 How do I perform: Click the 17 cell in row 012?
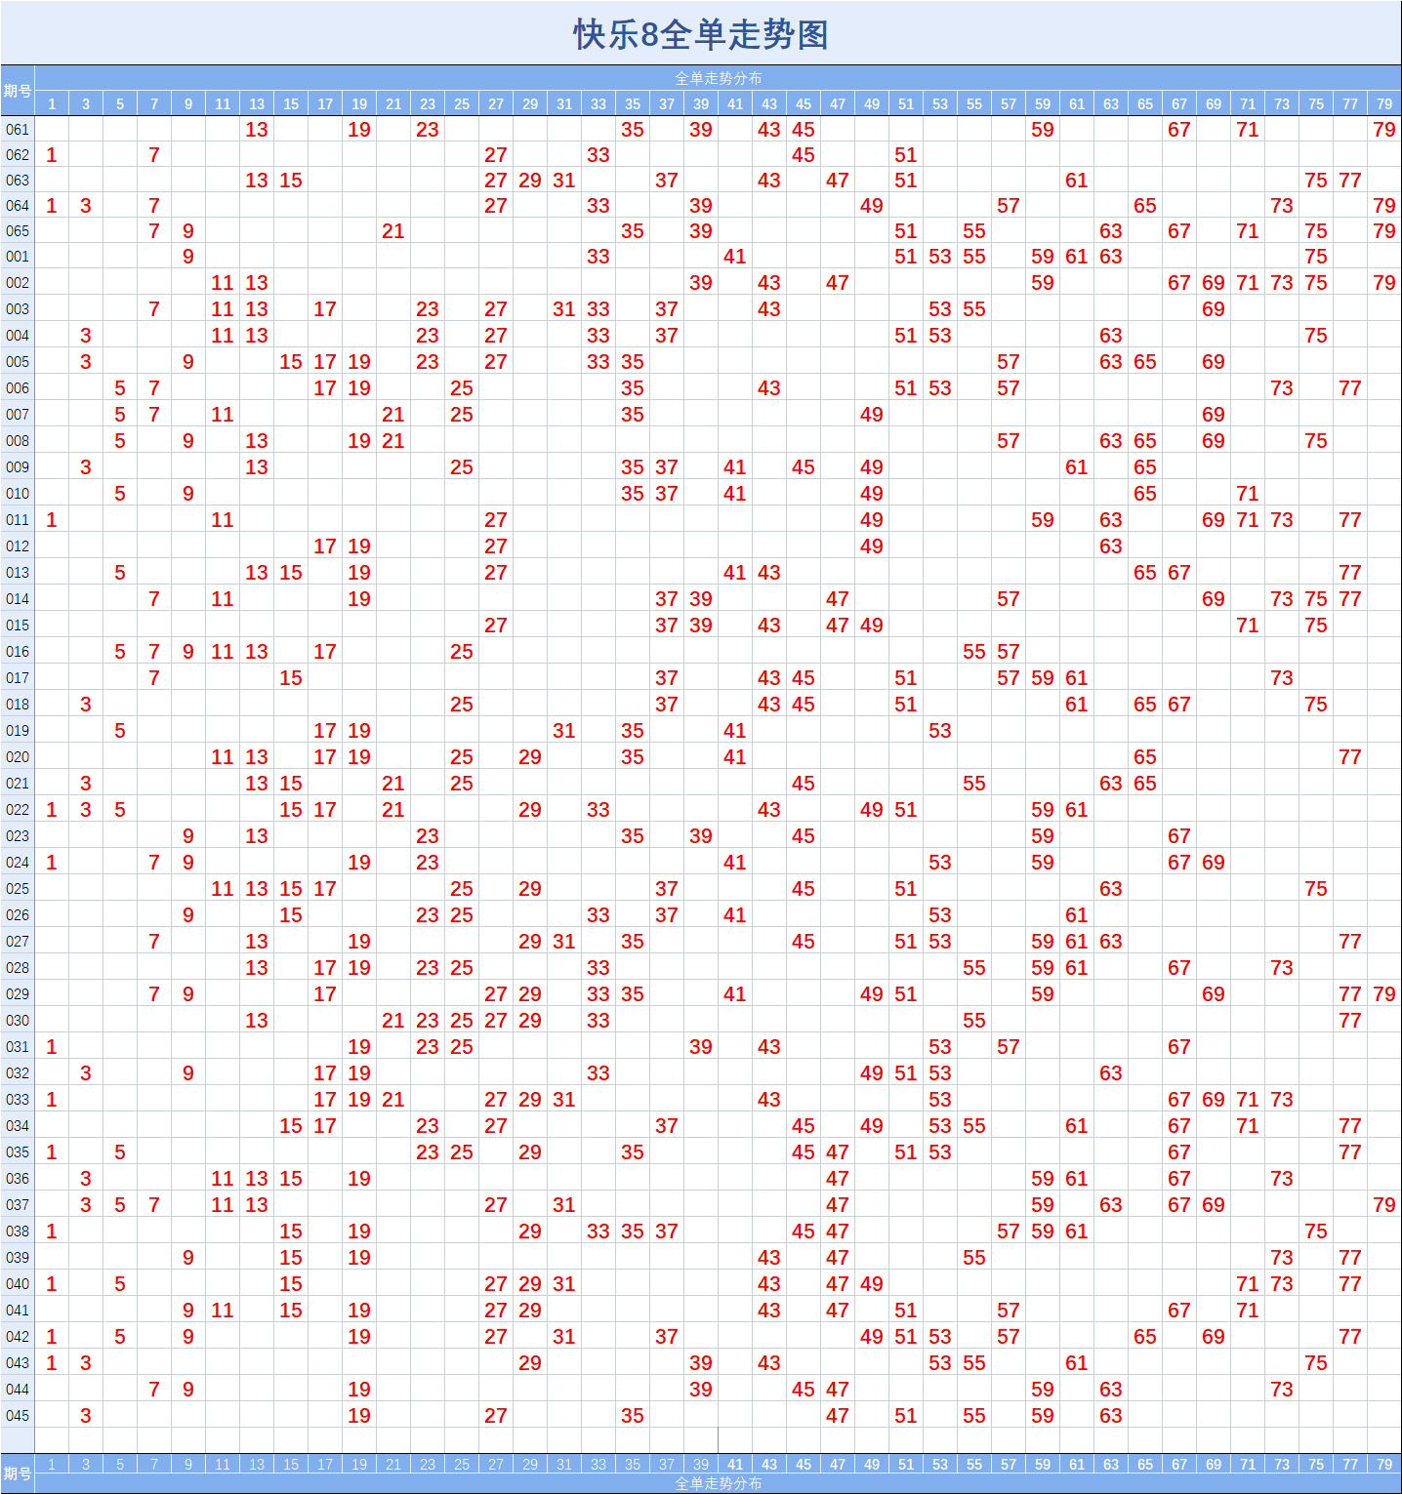[325, 546]
